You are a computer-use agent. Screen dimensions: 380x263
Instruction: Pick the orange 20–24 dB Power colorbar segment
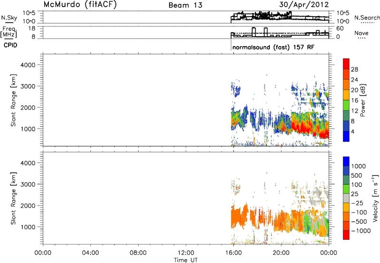(346, 85)
